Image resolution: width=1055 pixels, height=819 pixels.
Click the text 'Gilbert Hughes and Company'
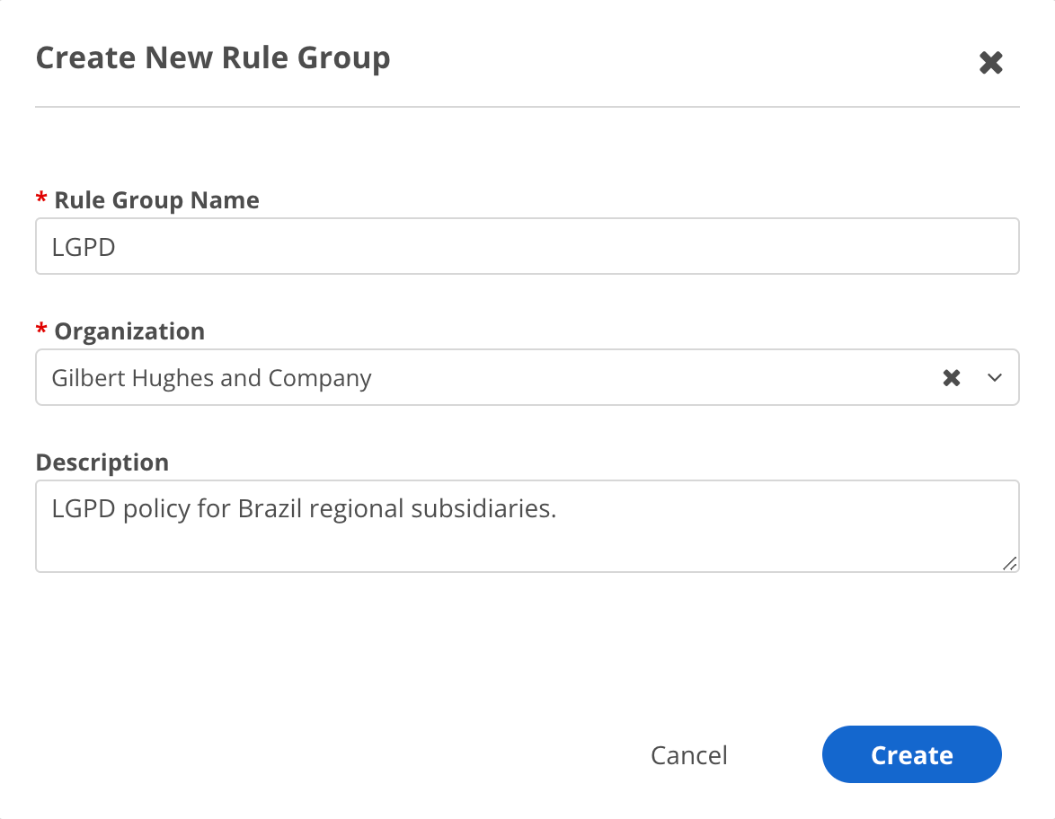[211, 378]
